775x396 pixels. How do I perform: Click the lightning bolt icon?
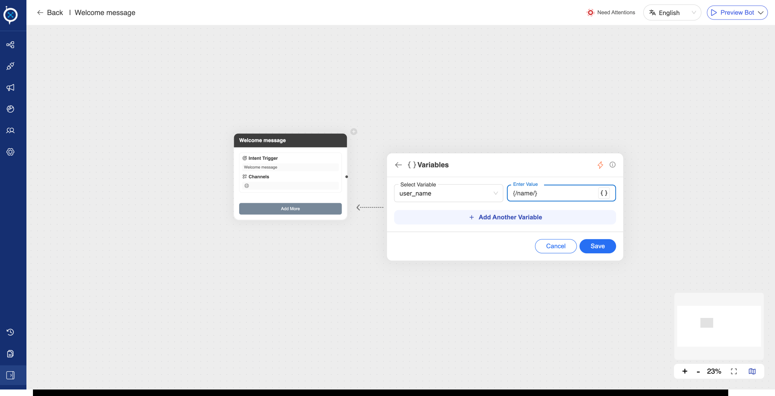click(x=600, y=165)
